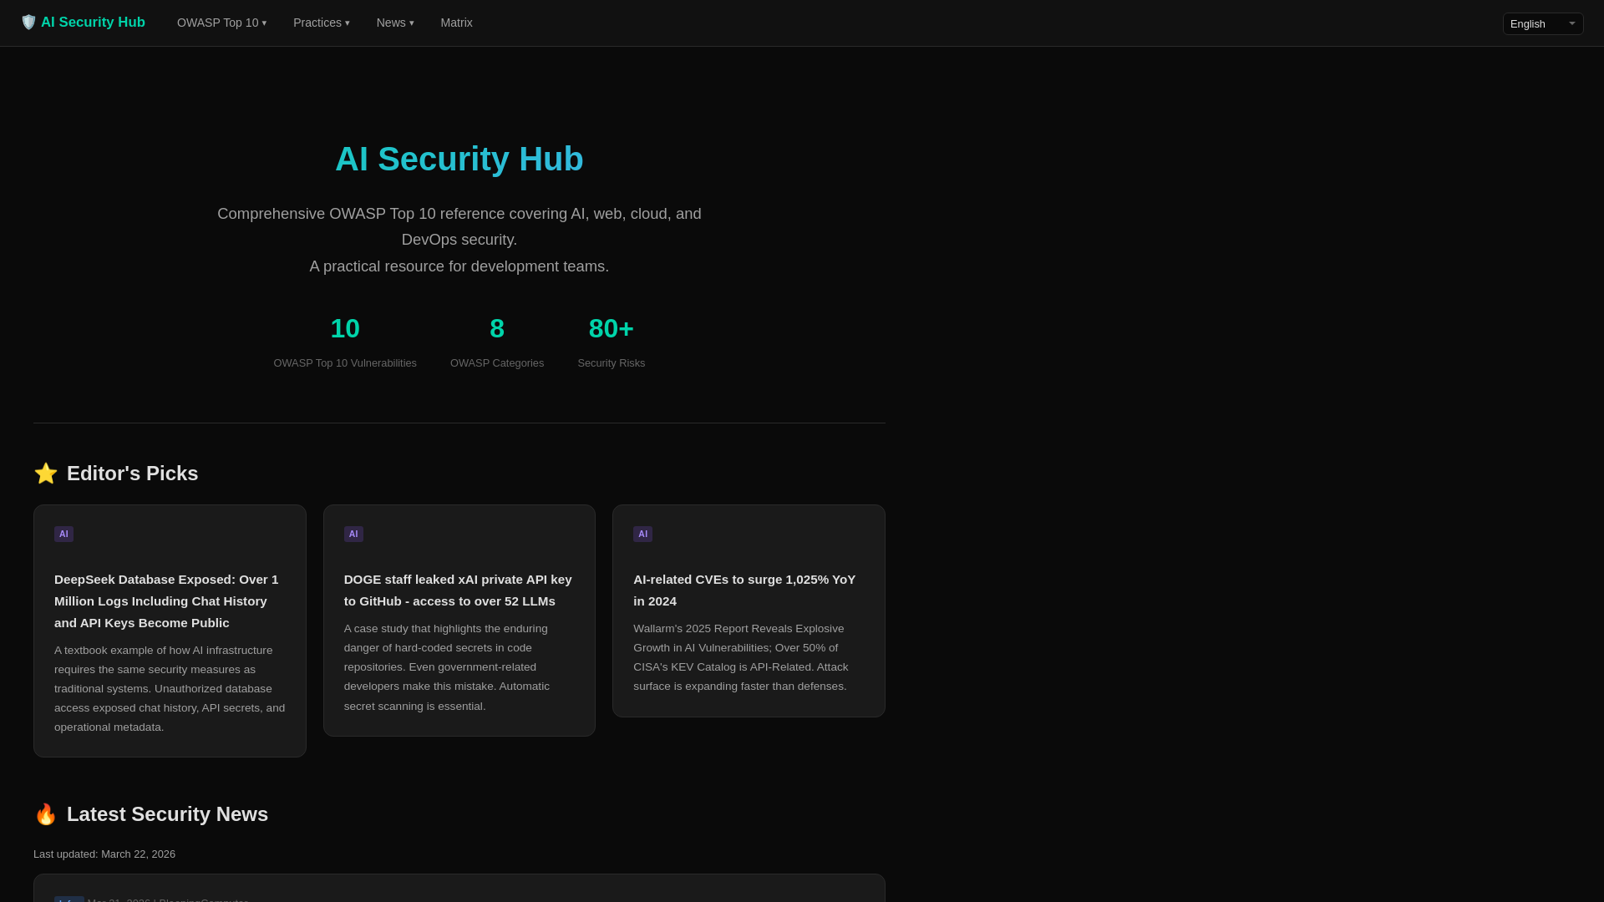The height and width of the screenshot is (902, 1604).
Task: Open the AI Security Hub home link
Action: [83, 23]
